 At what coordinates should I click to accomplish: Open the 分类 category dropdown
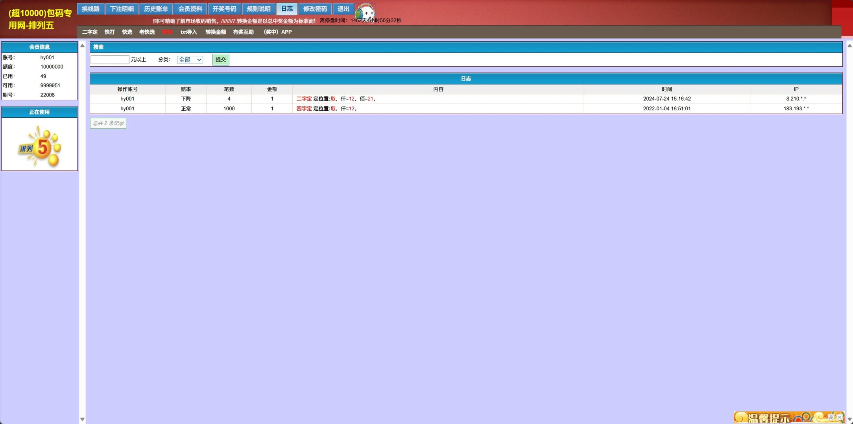coord(190,60)
